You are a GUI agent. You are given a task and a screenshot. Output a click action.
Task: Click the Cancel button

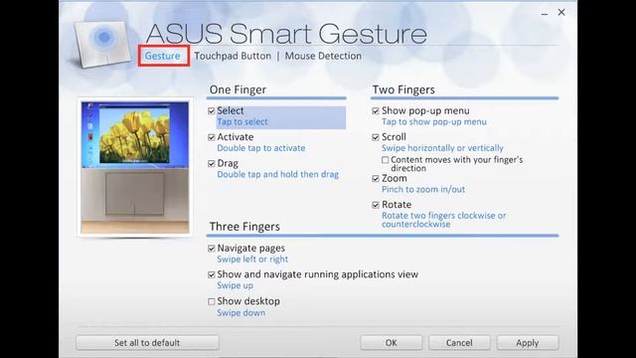coord(459,342)
